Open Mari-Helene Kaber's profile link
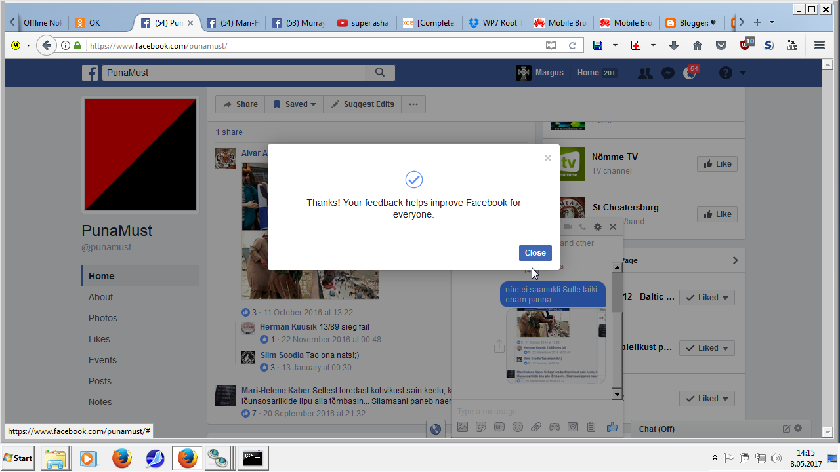Image resolution: width=840 pixels, height=472 pixels. (276, 391)
